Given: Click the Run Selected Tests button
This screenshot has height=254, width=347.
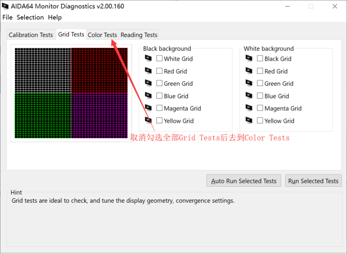Looking at the screenshot, I should 313,181.
